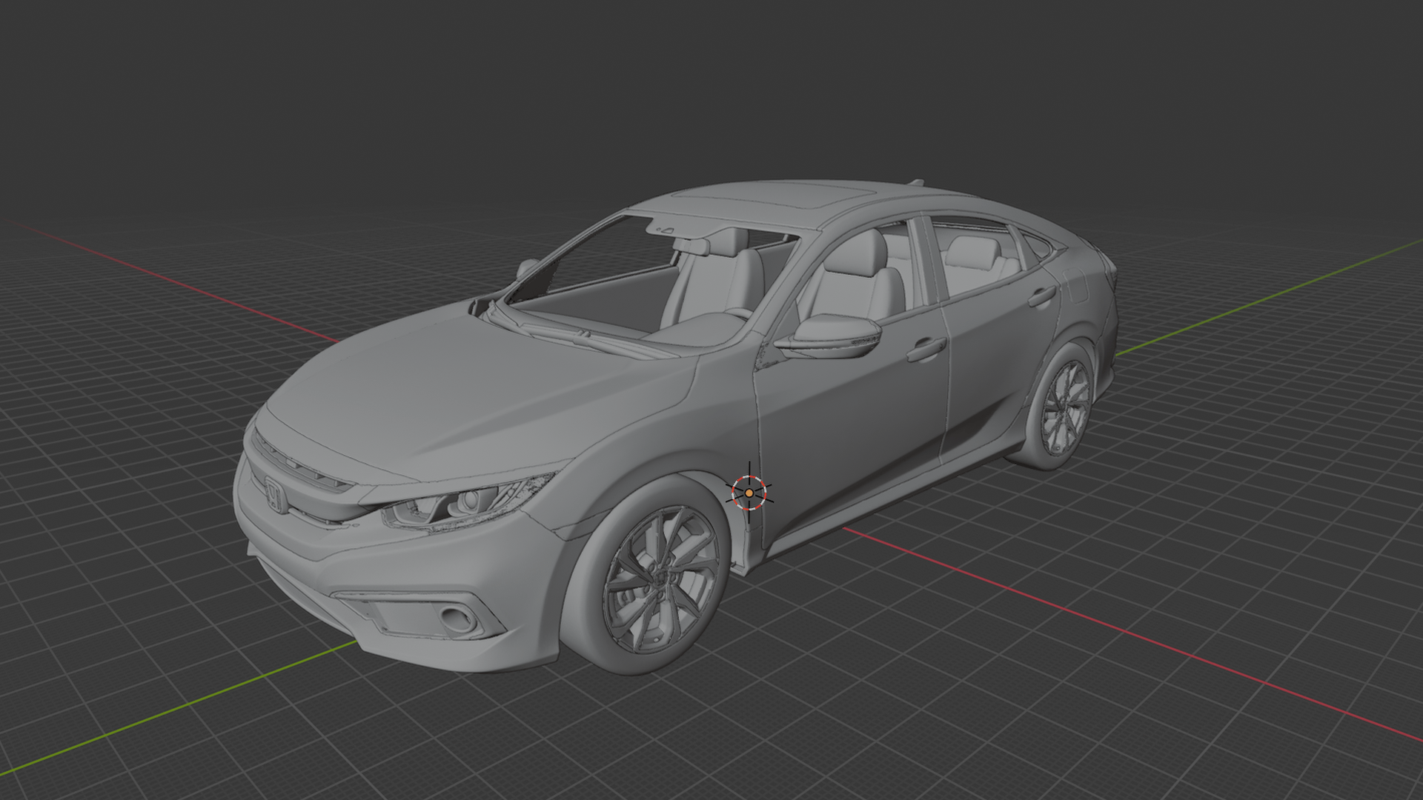Click the rear door handle

(x=1042, y=296)
